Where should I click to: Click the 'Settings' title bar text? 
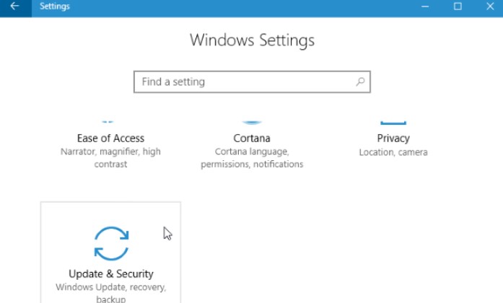click(x=55, y=6)
